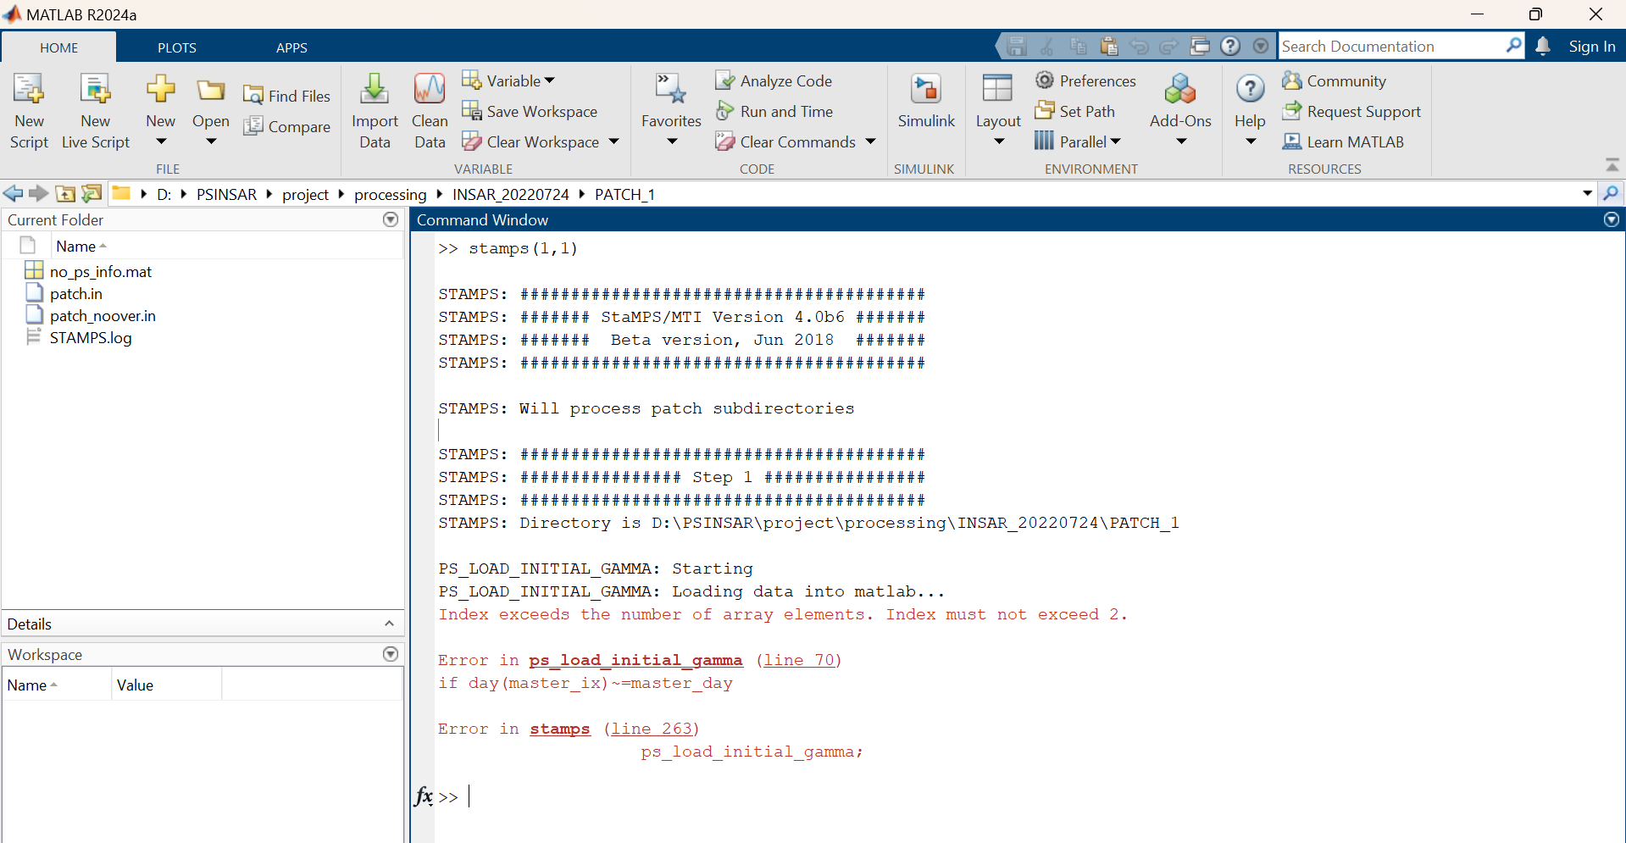
Task: Expand Clear Commands options arrow
Action: pyautogui.click(x=870, y=141)
